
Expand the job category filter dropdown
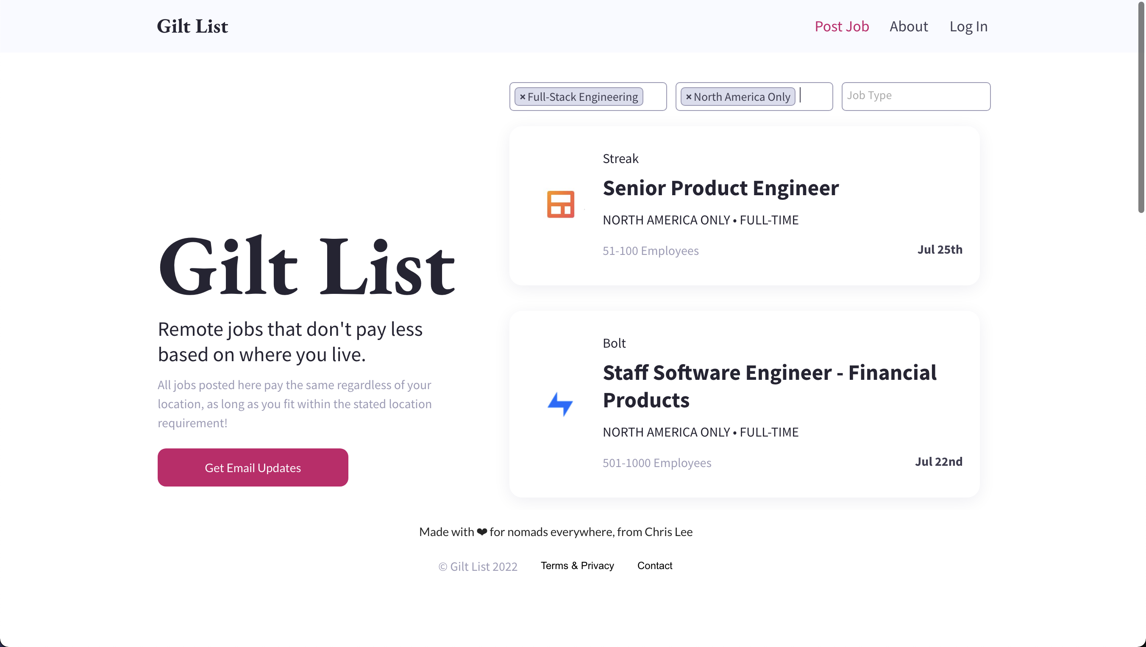point(588,96)
